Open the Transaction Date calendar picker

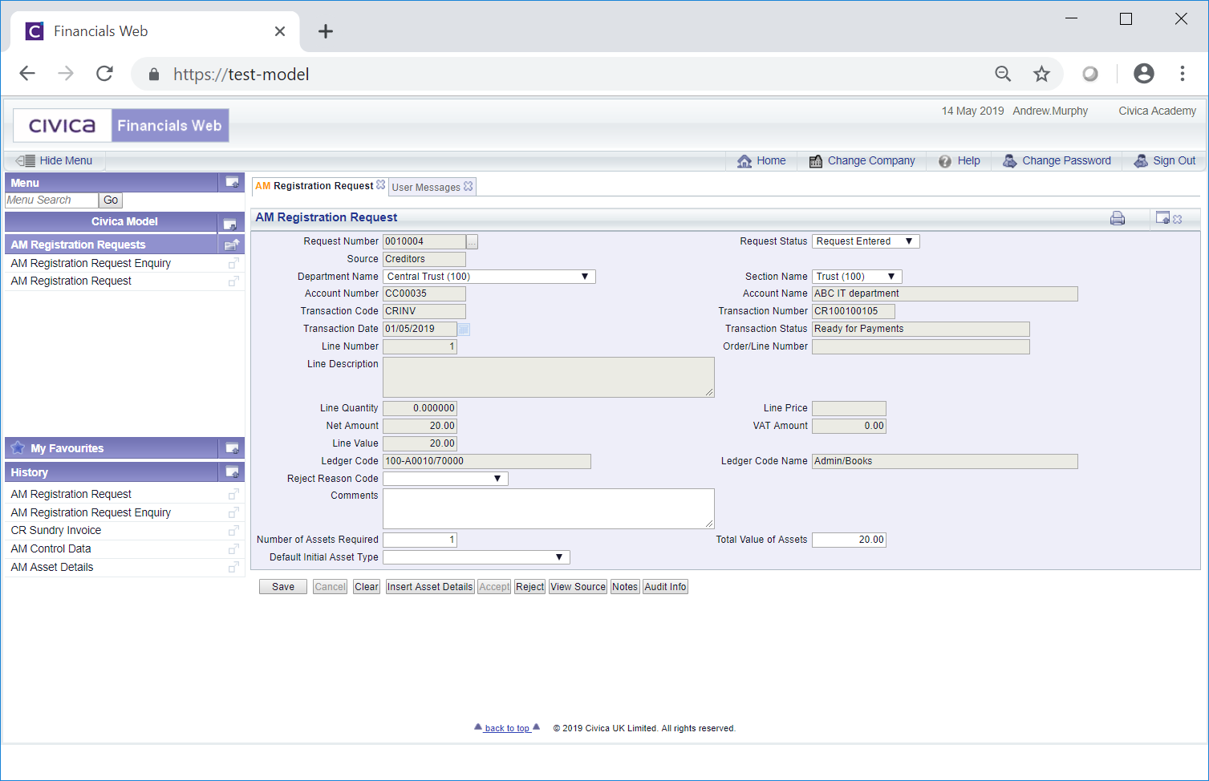click(464, 330)
